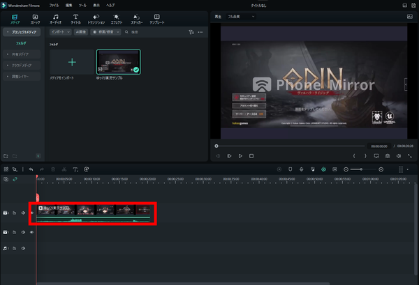Undo the last action

pos(31,169)
